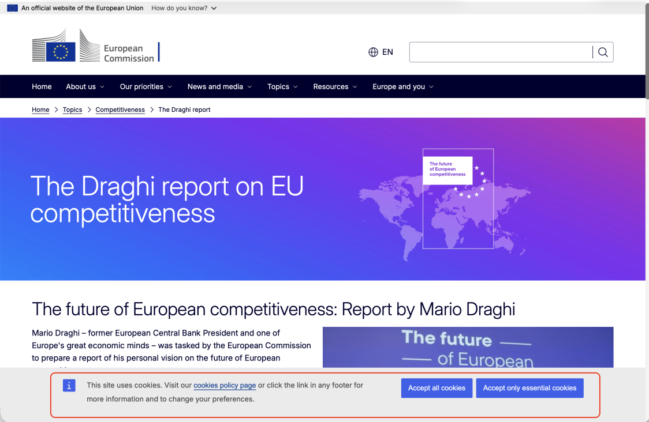Expand the "How do you know?" disclosure

184,8
